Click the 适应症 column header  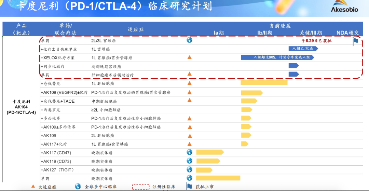(x=136, y=29)
